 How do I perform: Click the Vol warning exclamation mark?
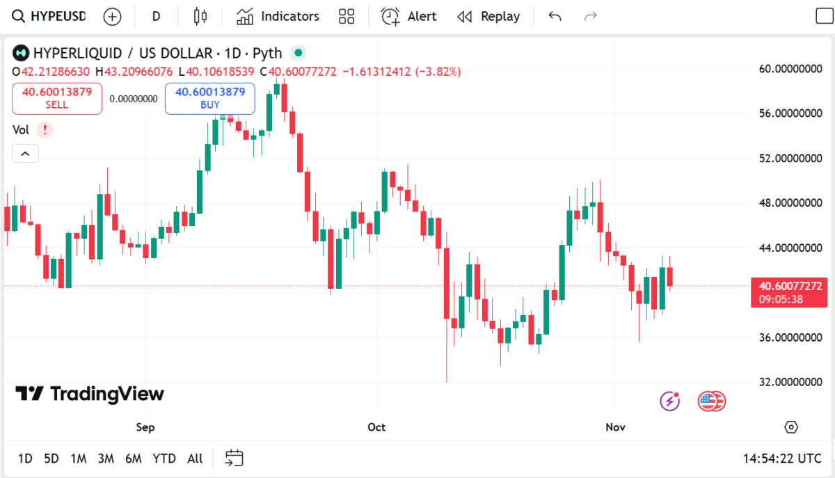[45, 129]
